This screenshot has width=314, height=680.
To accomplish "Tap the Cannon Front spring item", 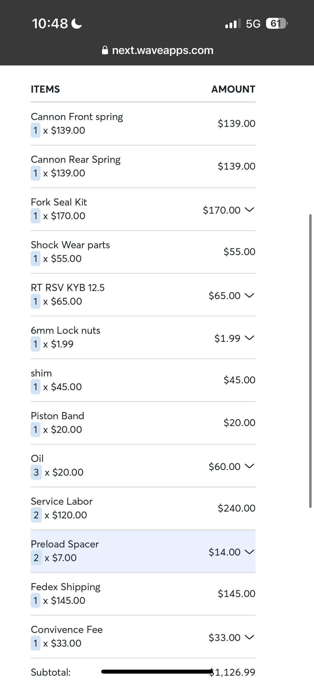I will point(143,124).
